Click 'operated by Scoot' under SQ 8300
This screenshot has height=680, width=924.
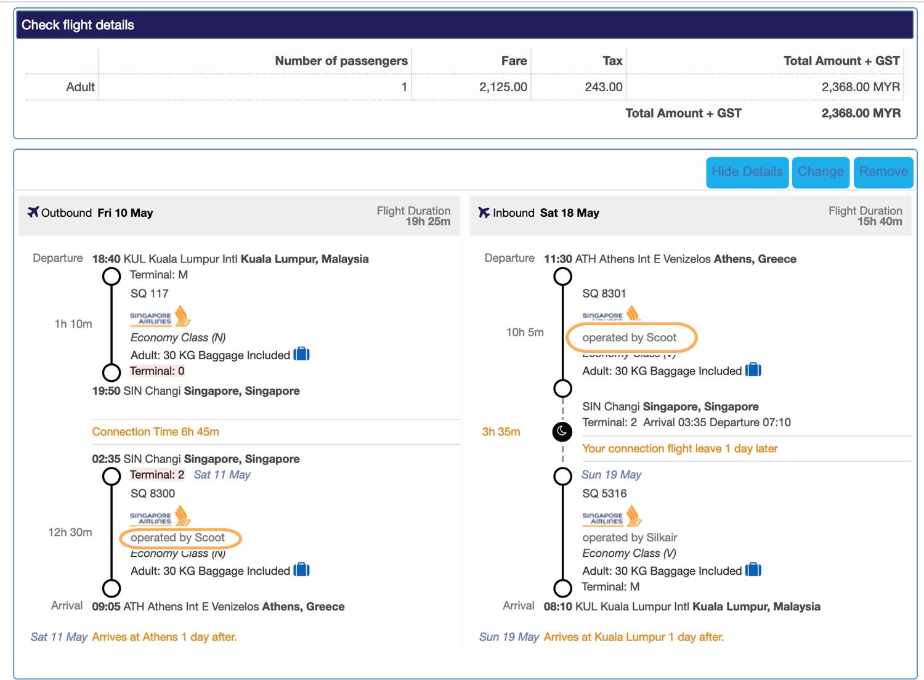(177, 538)
